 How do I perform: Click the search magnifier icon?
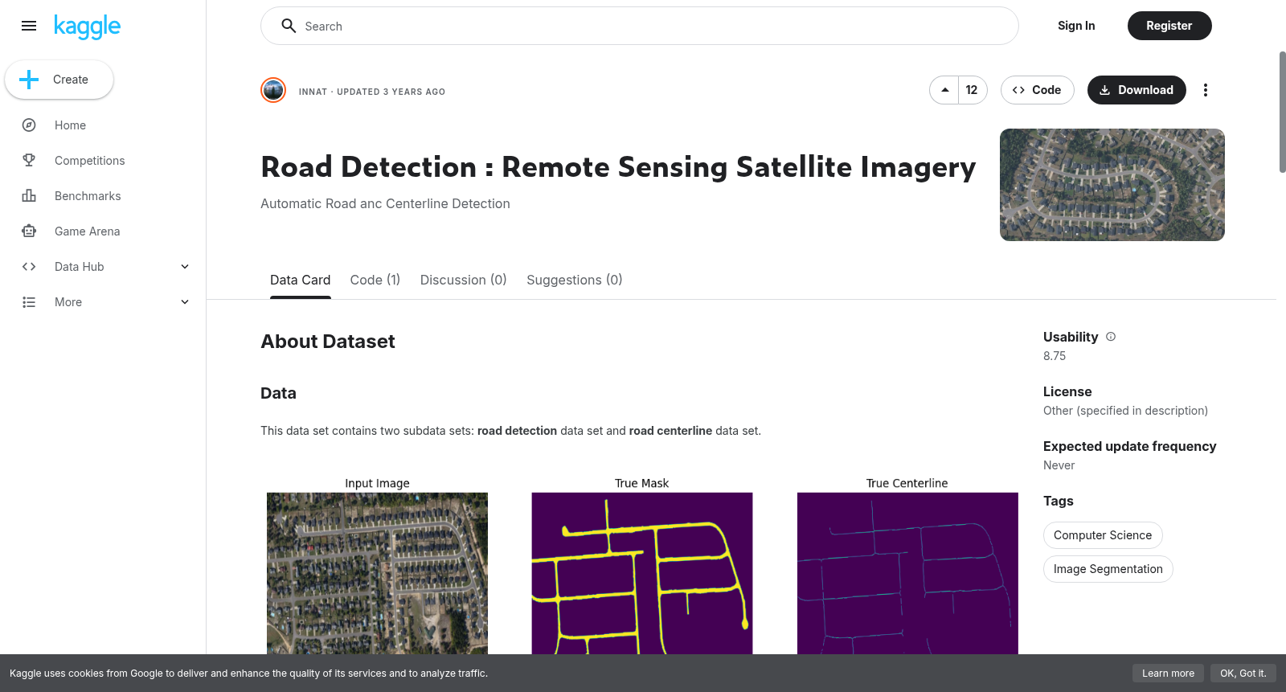(289, 26)
